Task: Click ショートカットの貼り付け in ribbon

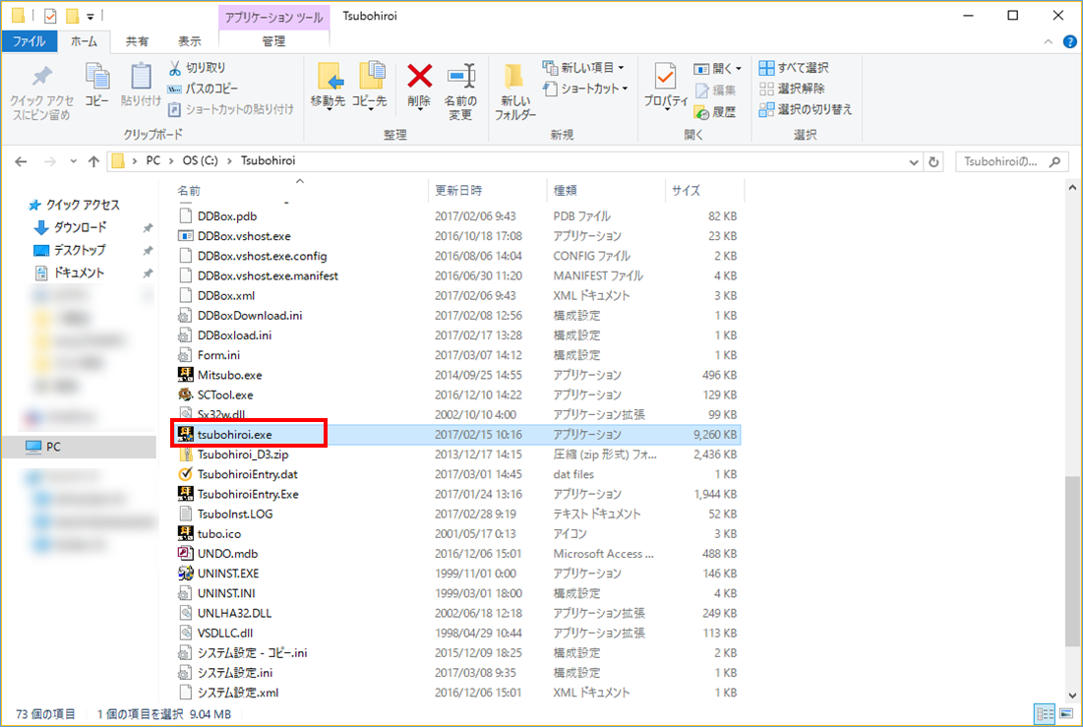Action: click(231, 109)
